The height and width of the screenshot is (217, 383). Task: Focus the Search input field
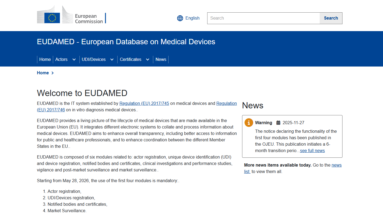[x=263, y=18]
